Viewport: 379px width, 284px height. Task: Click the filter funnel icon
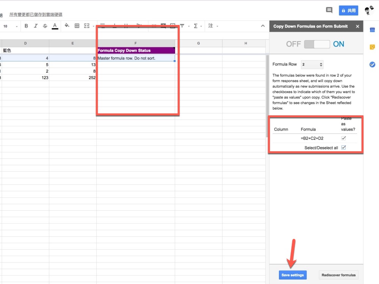[x=182, y=26]
